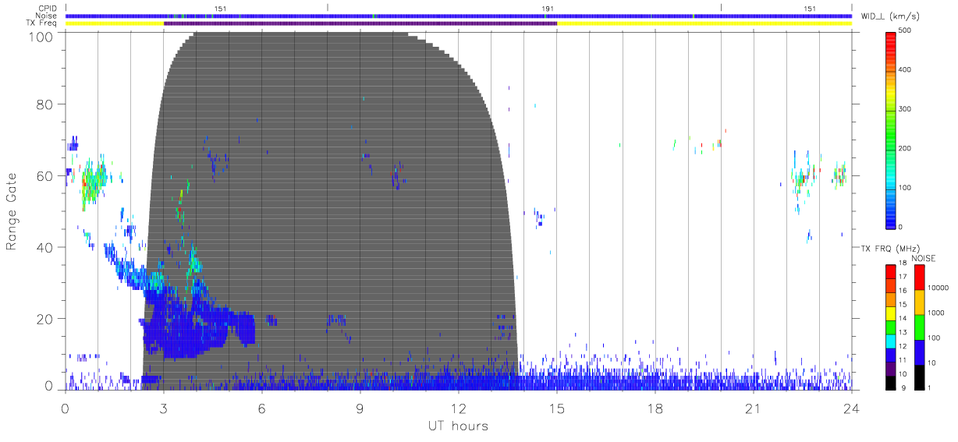Click the '21' tick on UT hours axis
This screenshot has width=958, height=442.
coord(754,409)
